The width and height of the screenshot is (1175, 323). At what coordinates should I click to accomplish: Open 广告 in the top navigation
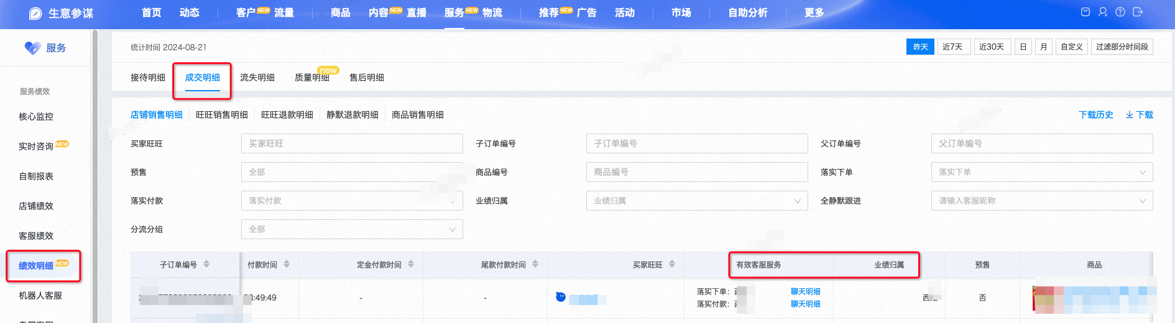pos(587,12)
